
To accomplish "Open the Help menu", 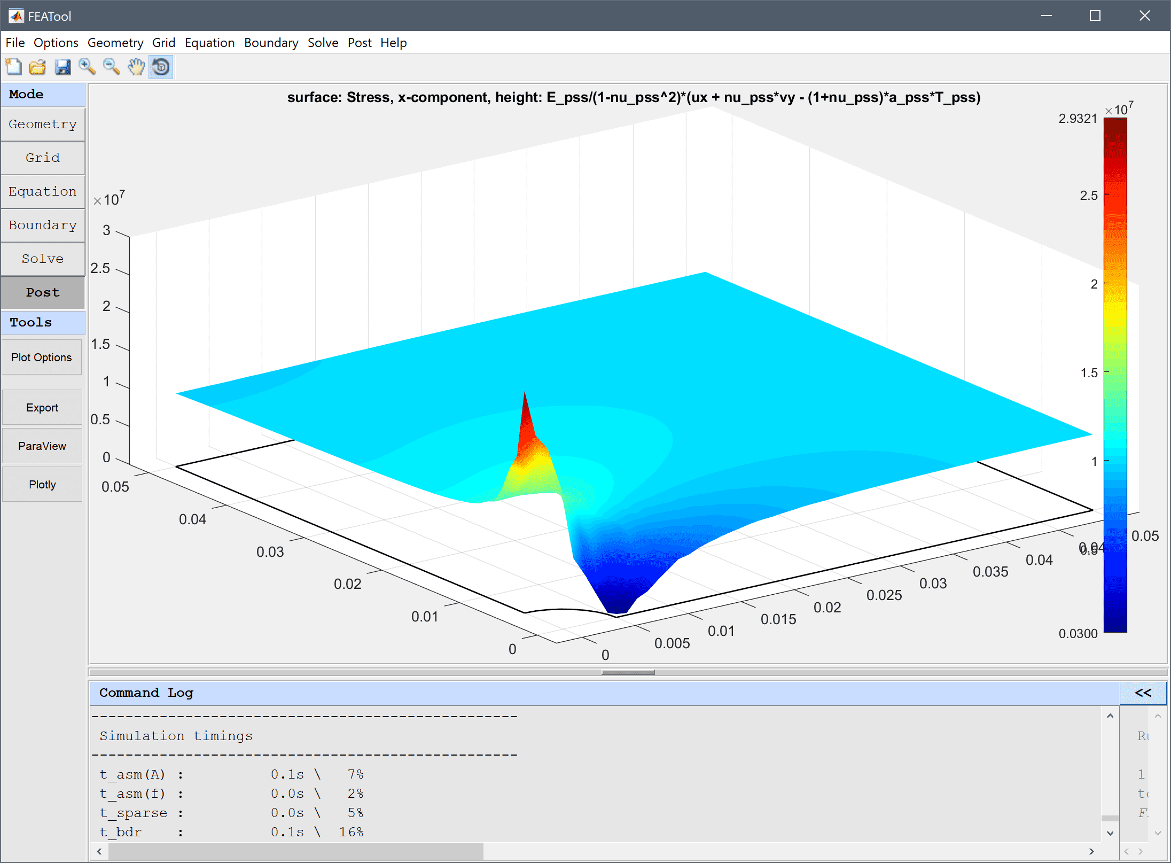I will [393, 43].
